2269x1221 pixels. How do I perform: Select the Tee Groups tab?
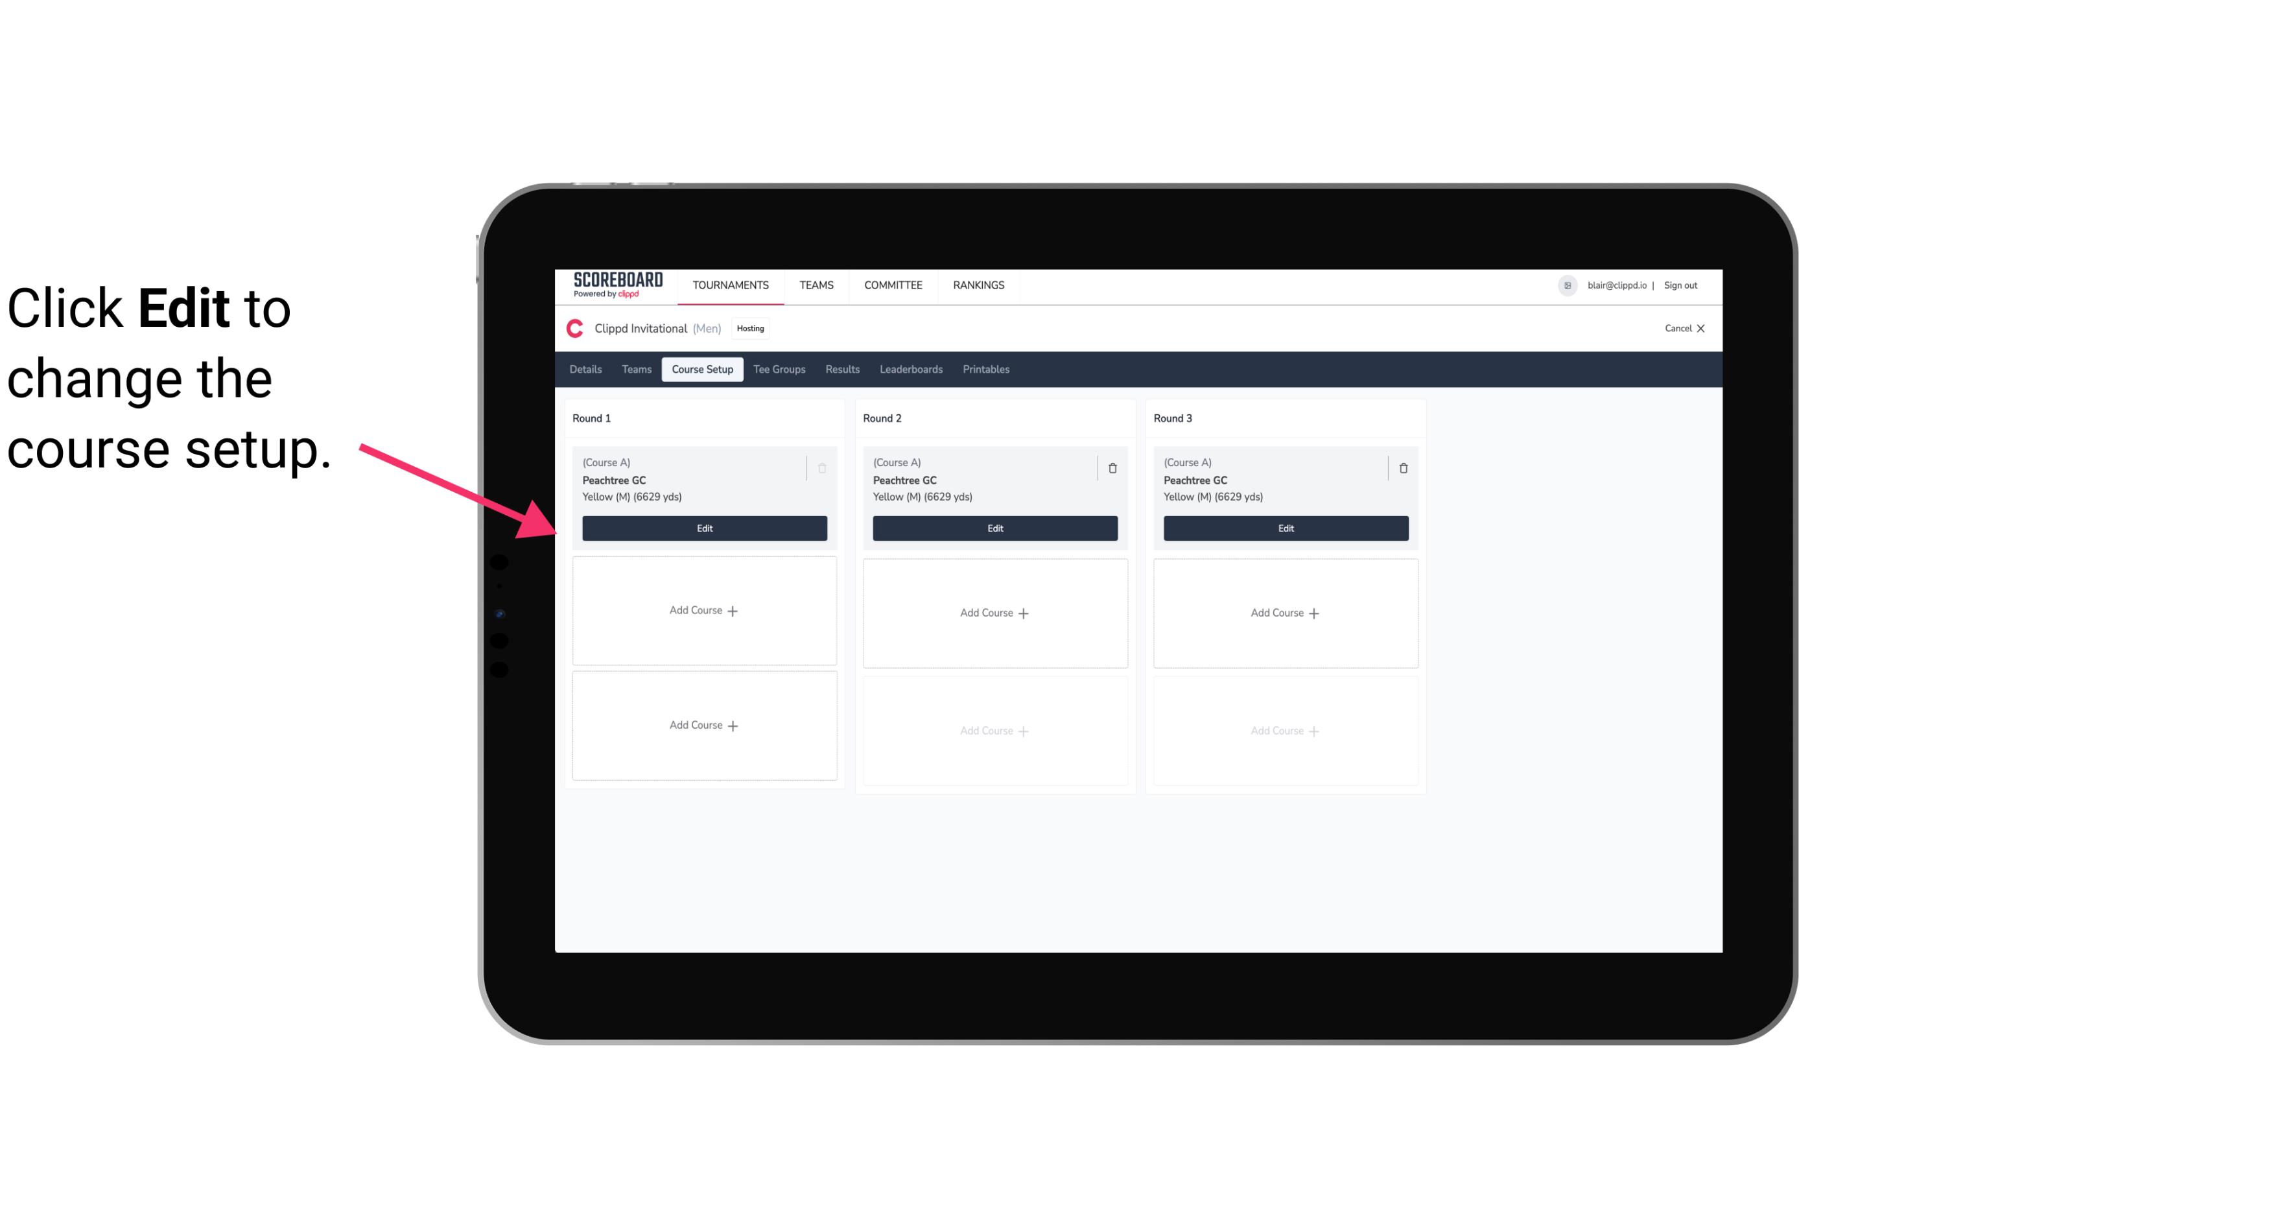779,368
